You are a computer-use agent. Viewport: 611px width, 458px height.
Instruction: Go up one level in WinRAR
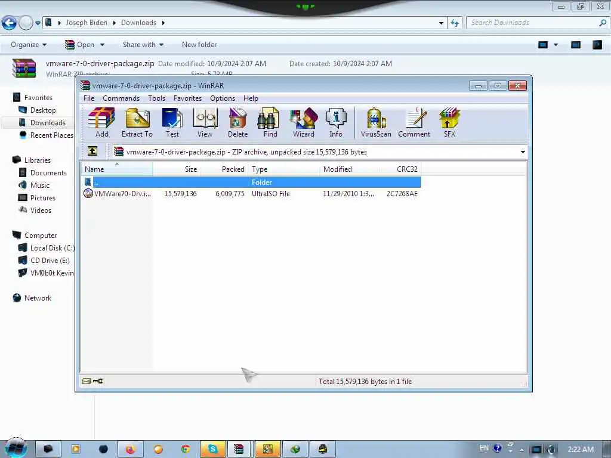point(92,151)
